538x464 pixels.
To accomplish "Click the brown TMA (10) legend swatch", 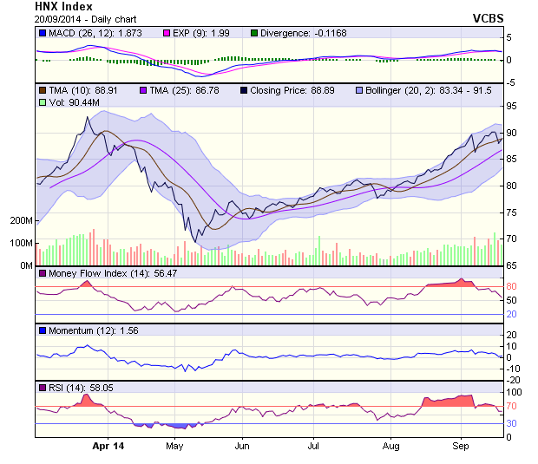I will click(x=42, y=89).
